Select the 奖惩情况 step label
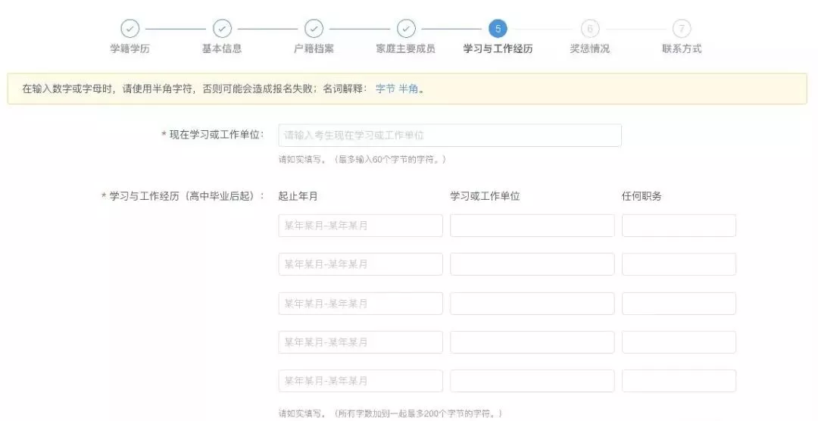Image resolution: width=818 pixels, height=421 pixels. (589, 49)
